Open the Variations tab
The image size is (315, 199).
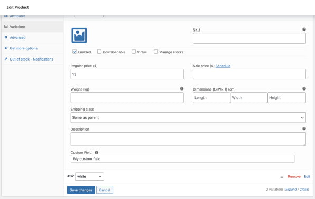[x=32, y=27]
